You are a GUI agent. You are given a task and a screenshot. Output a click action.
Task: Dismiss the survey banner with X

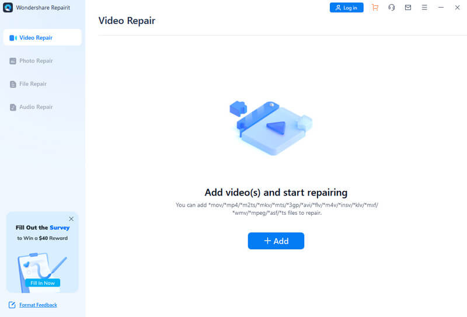pyautogui.click(x=71, y=219)
